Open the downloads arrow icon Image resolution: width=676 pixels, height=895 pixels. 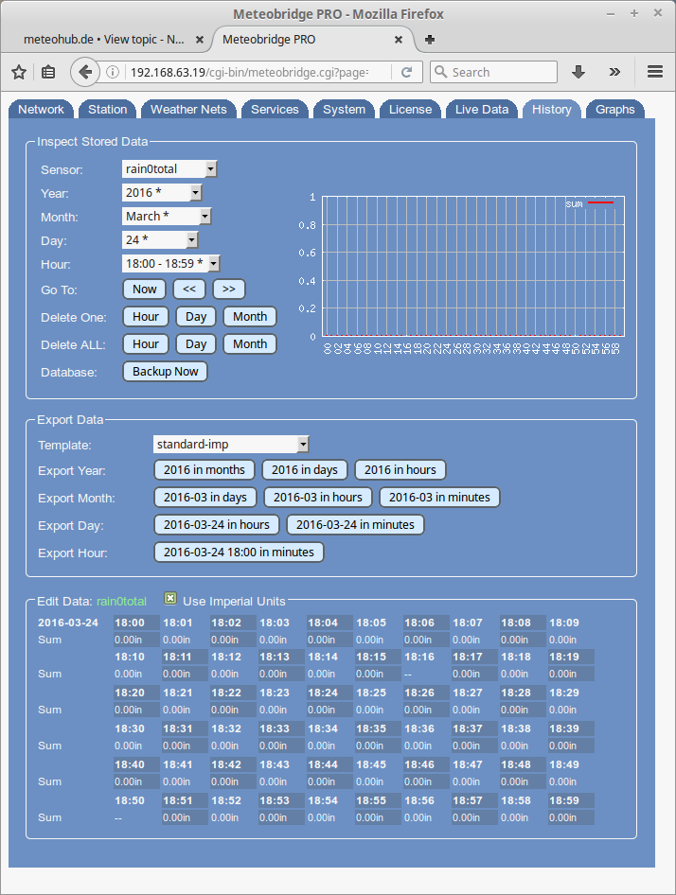[x=578, y=72]
